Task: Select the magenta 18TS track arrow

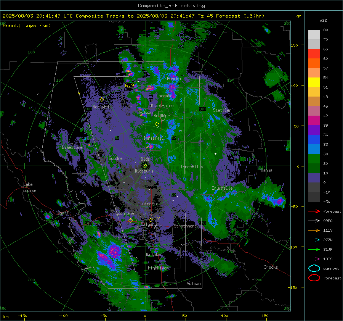Action: click(314, 259)
